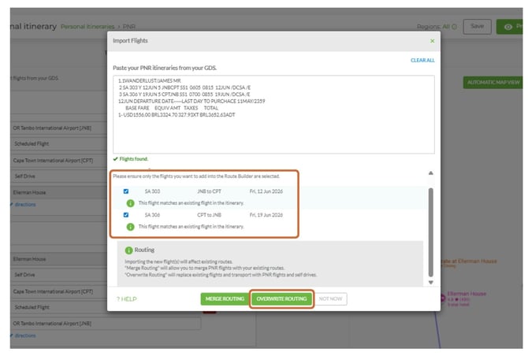
Task: Click the green eye preview button
Action: (x=509, y=27)
